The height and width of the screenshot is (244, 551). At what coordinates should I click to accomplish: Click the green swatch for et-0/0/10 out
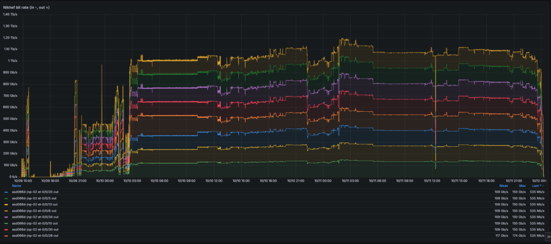pos(6,223)
